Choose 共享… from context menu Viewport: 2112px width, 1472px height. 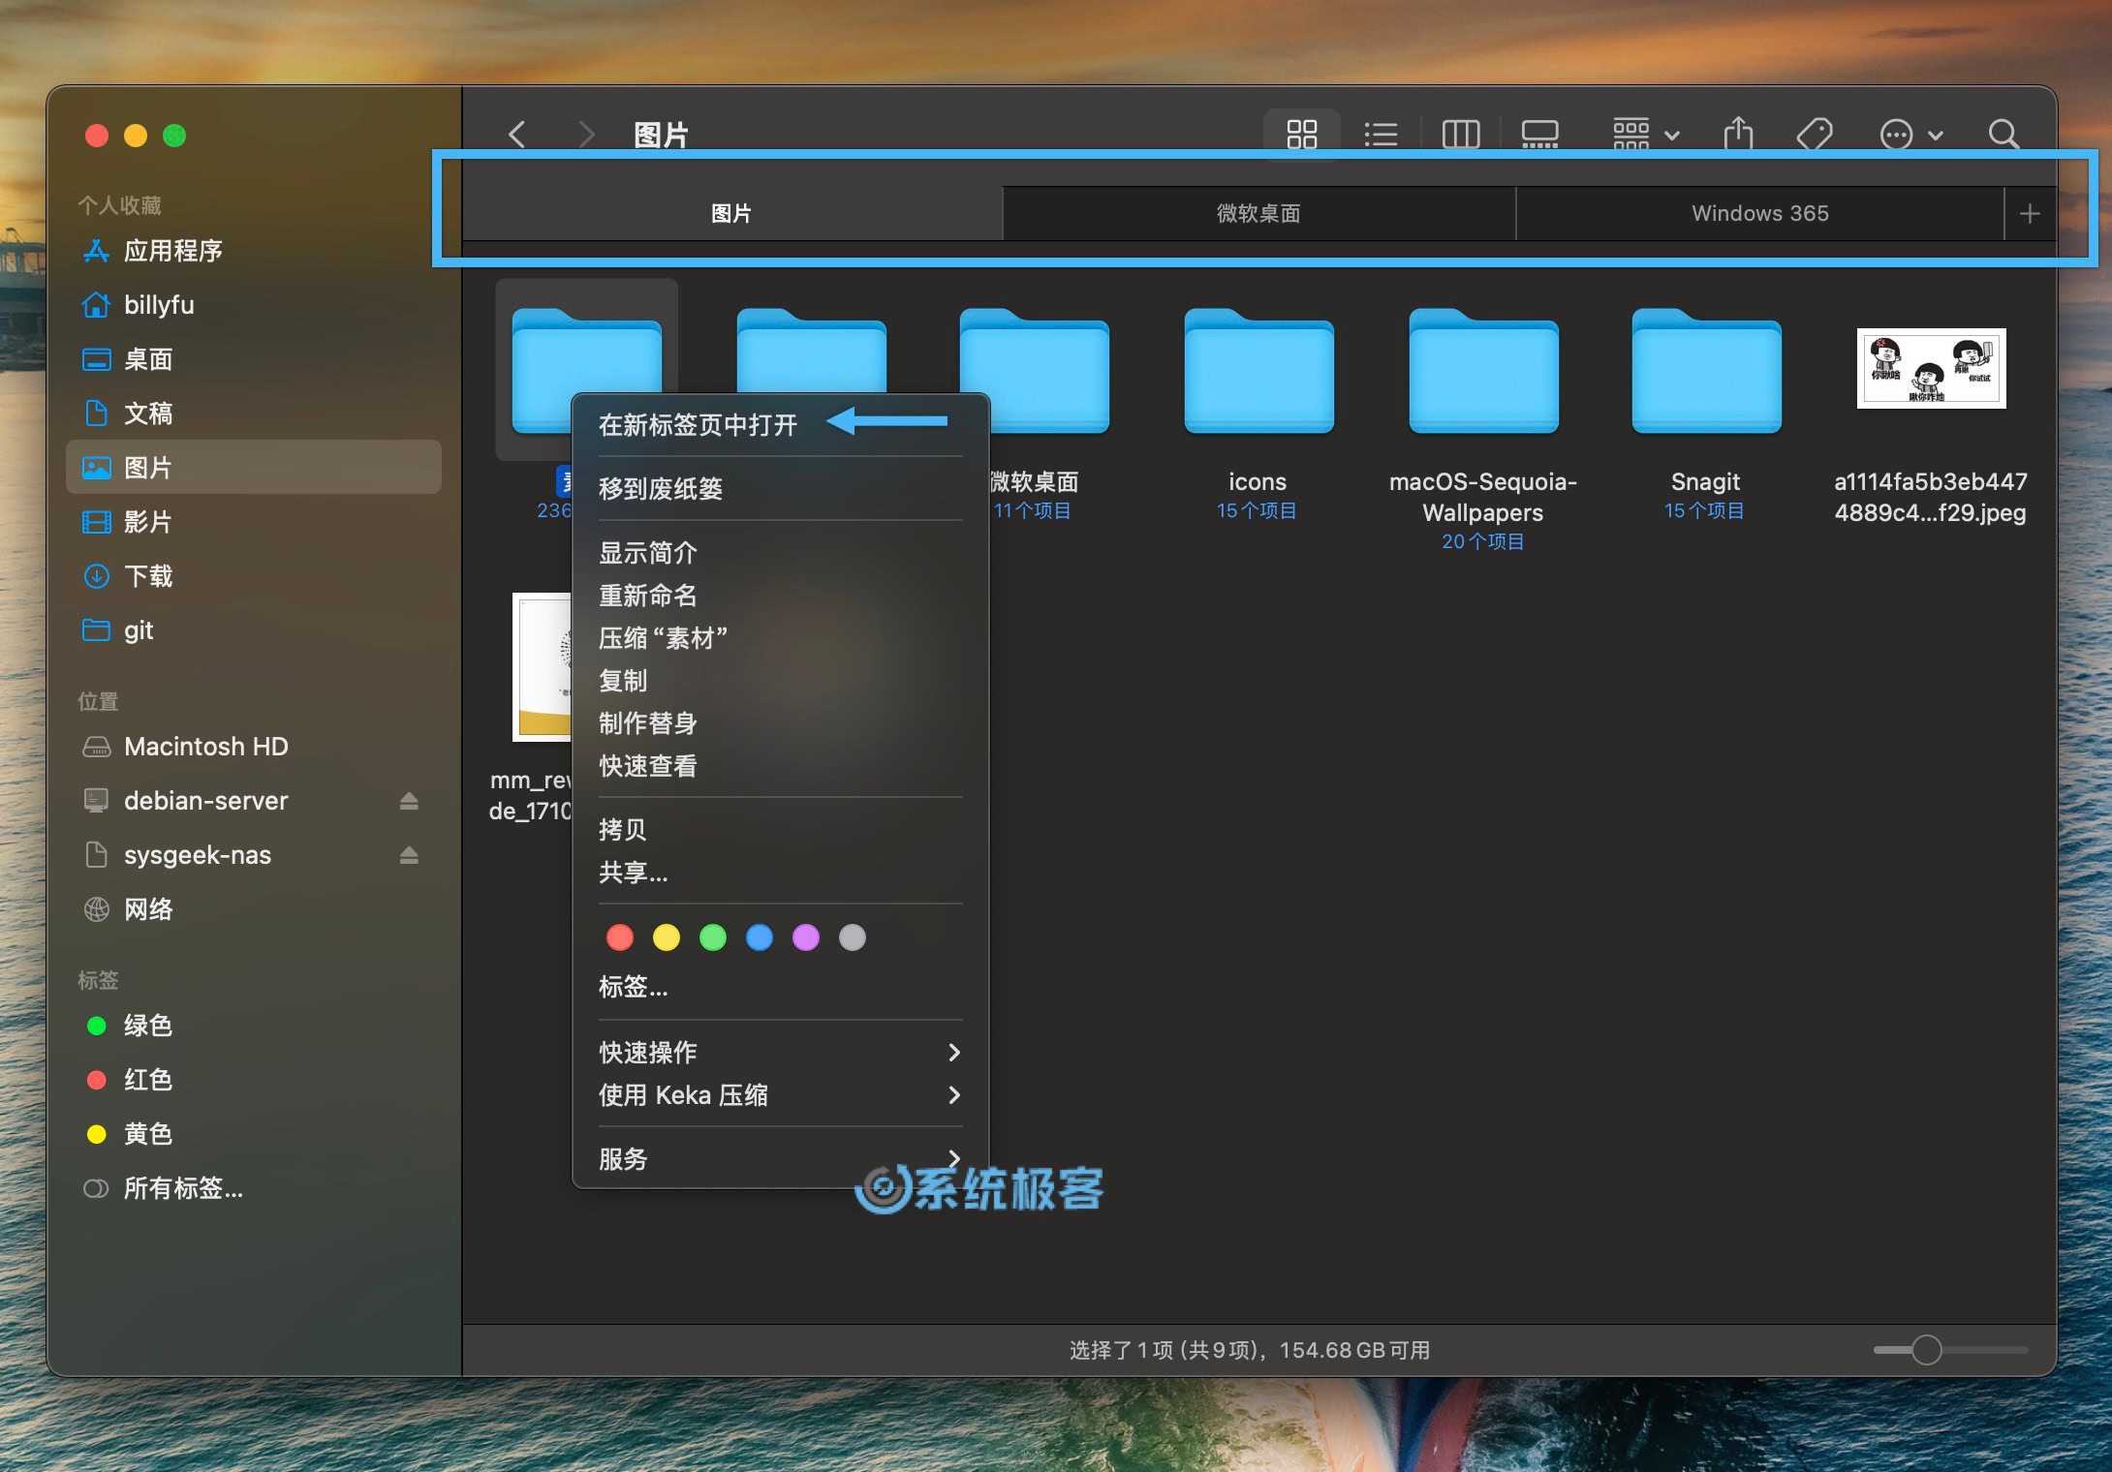tap(781, 872)
